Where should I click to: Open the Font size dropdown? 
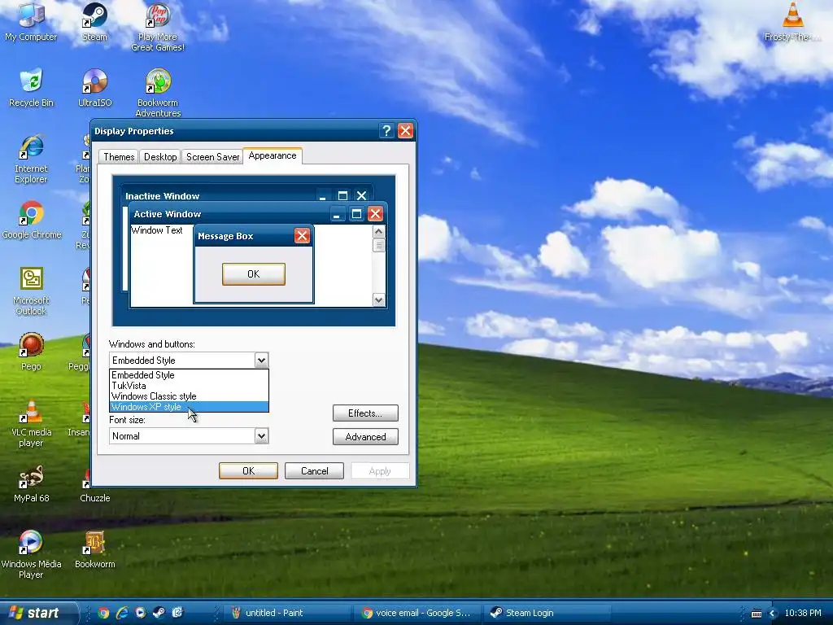tap(189, 436)
